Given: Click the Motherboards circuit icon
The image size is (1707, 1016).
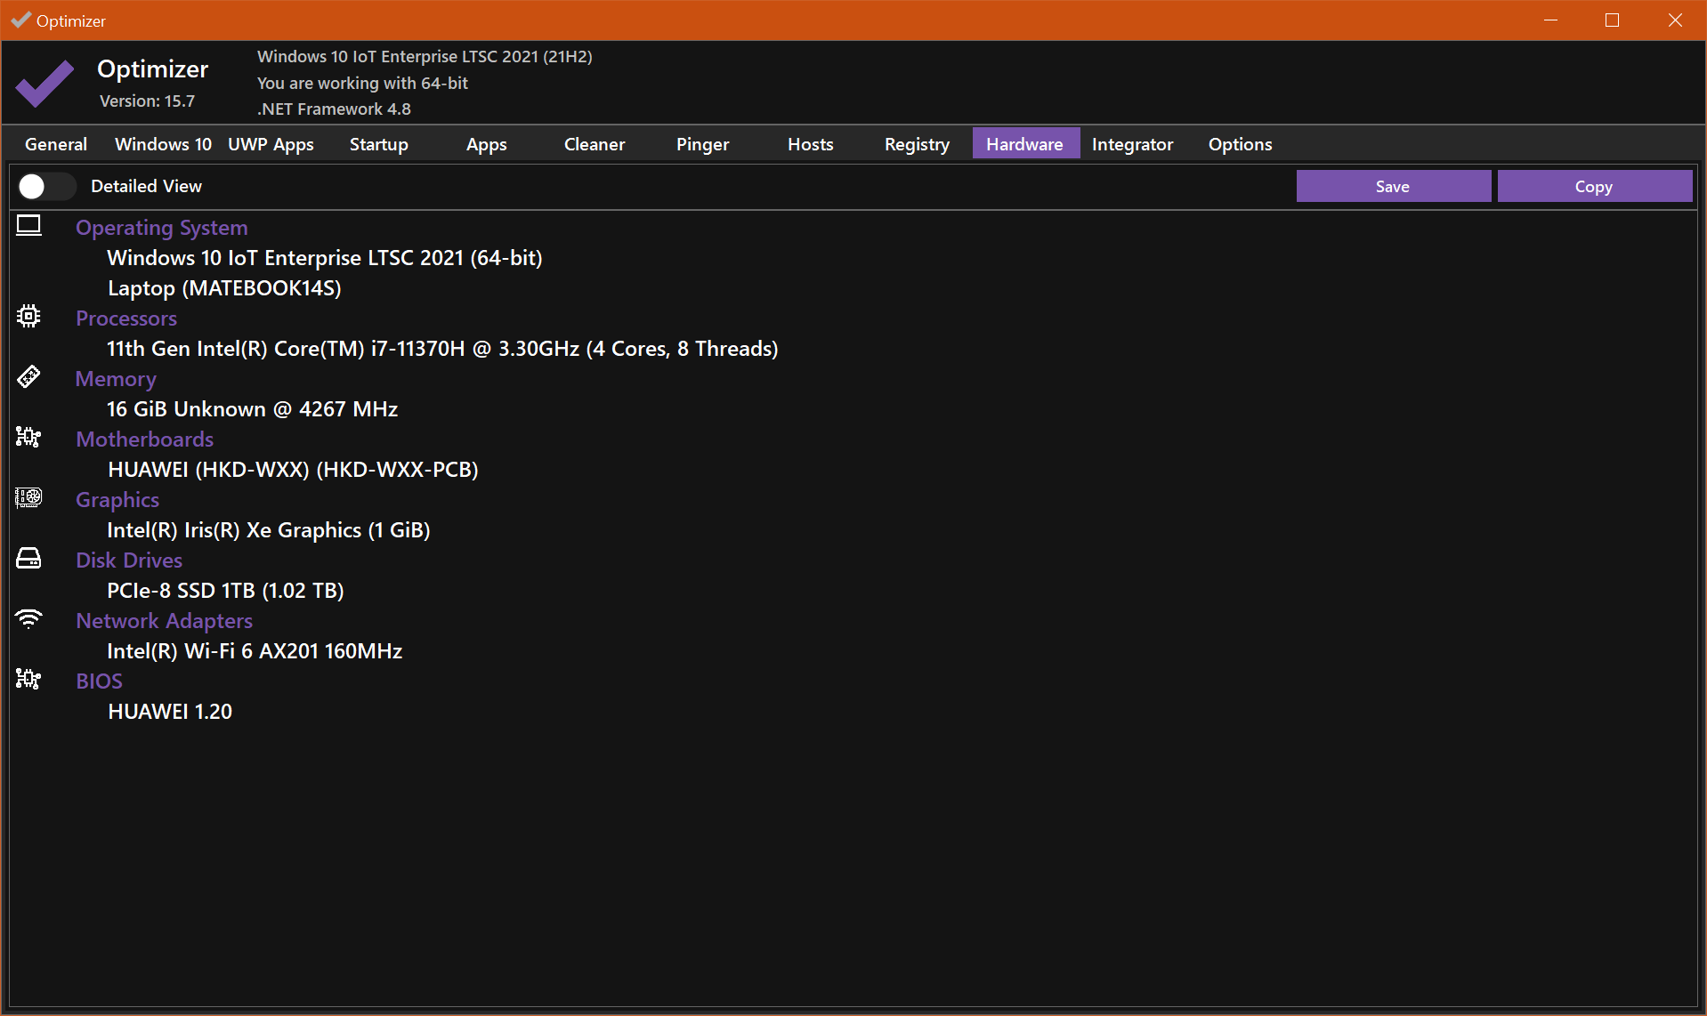Looking at the screenshot, I should tap(28, 438).
